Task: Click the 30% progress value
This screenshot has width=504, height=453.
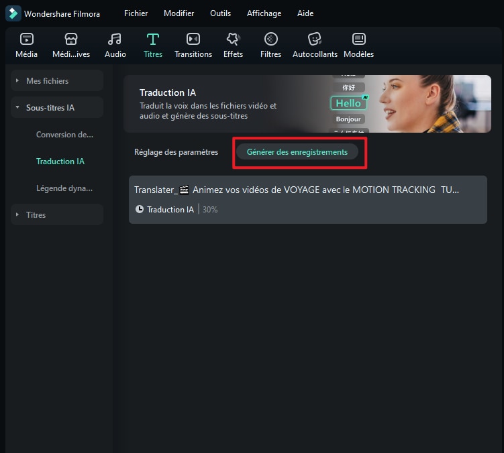Action: pos(210,210)
